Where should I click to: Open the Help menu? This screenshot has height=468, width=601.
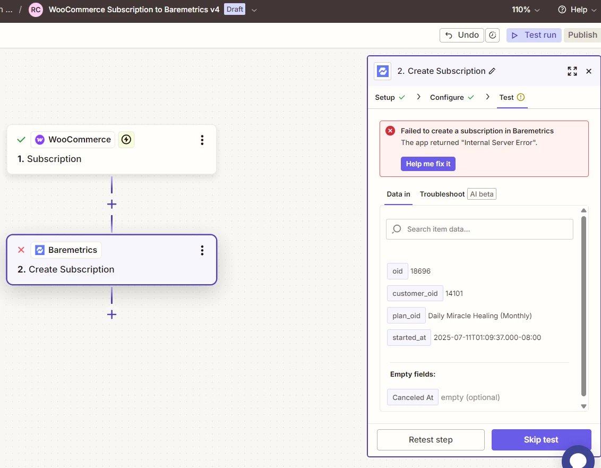click(577, 10)
